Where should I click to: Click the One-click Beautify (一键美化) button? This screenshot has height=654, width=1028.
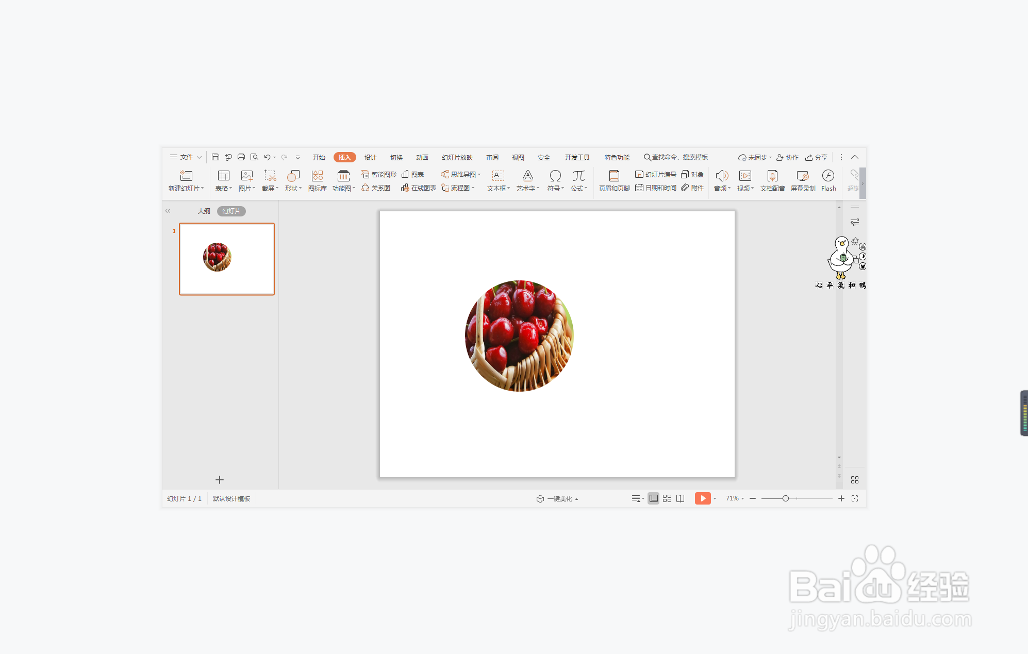pos(557,498)
